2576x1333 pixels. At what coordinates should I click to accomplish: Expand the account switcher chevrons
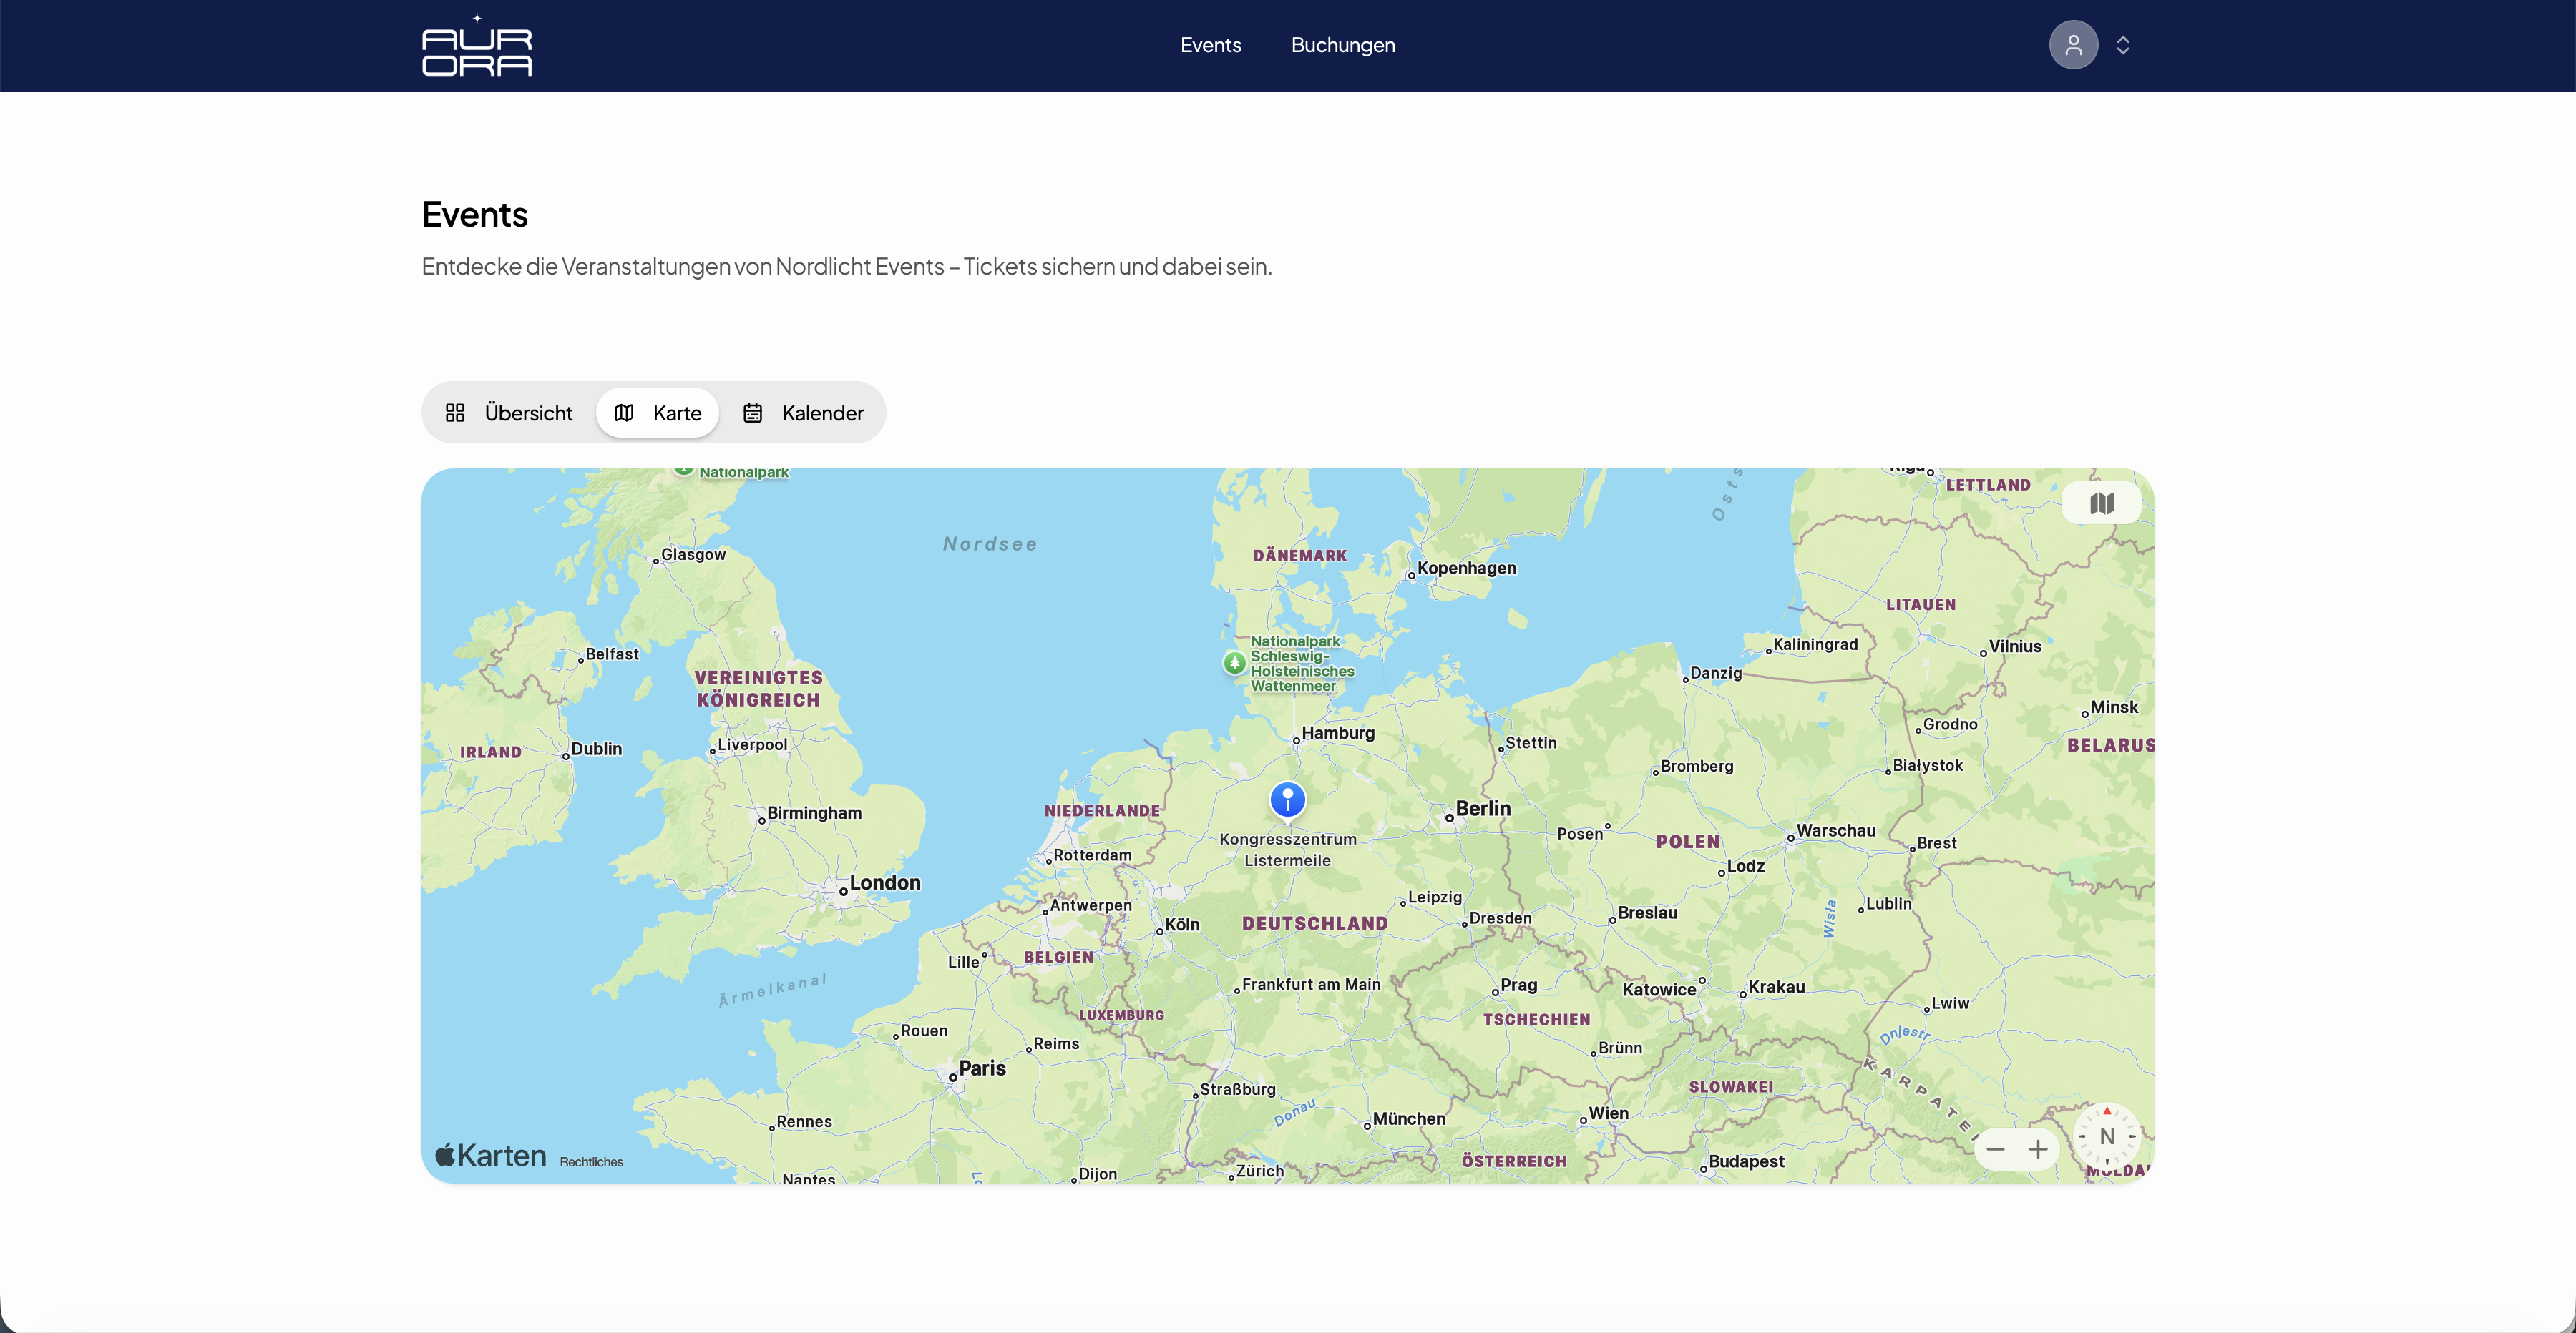[2123, 45]
